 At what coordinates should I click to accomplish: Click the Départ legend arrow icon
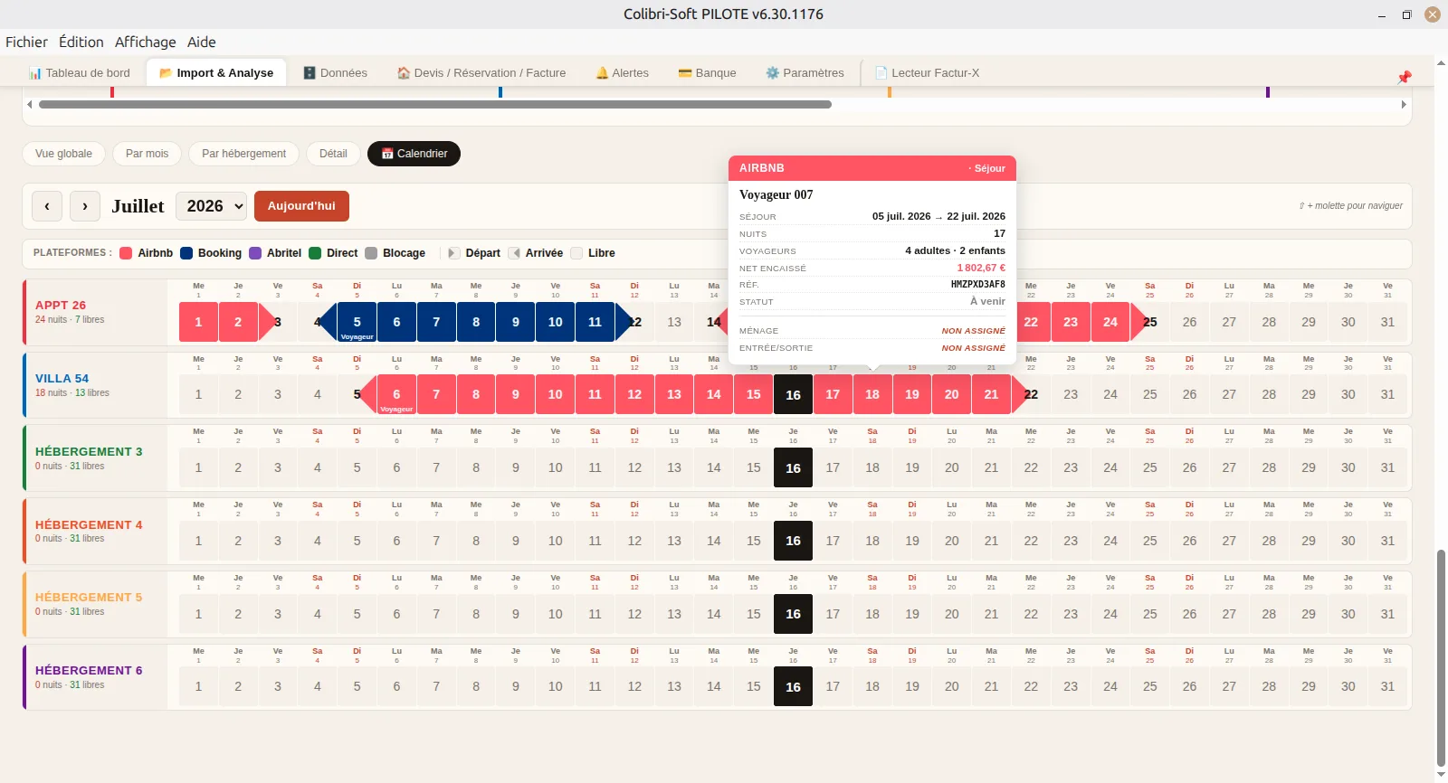(x=454, y=253)
